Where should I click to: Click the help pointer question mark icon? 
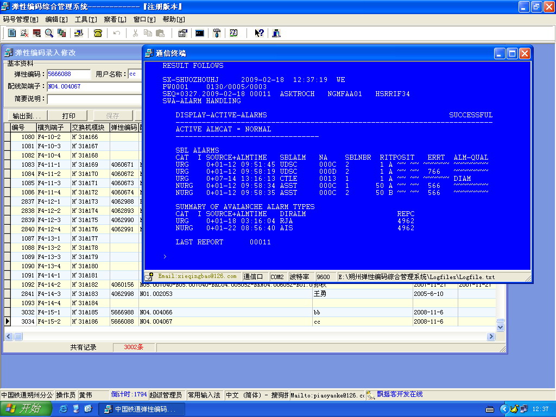point(259,33)
